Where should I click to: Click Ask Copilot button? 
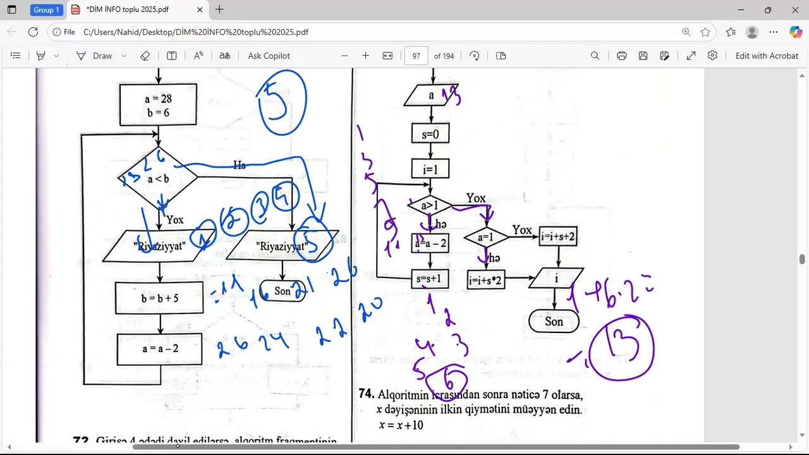pyautogui.click(x=269, y=56)
